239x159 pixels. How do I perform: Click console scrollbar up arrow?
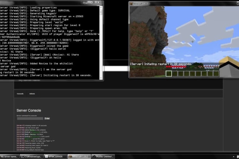[x=101, y=8]
